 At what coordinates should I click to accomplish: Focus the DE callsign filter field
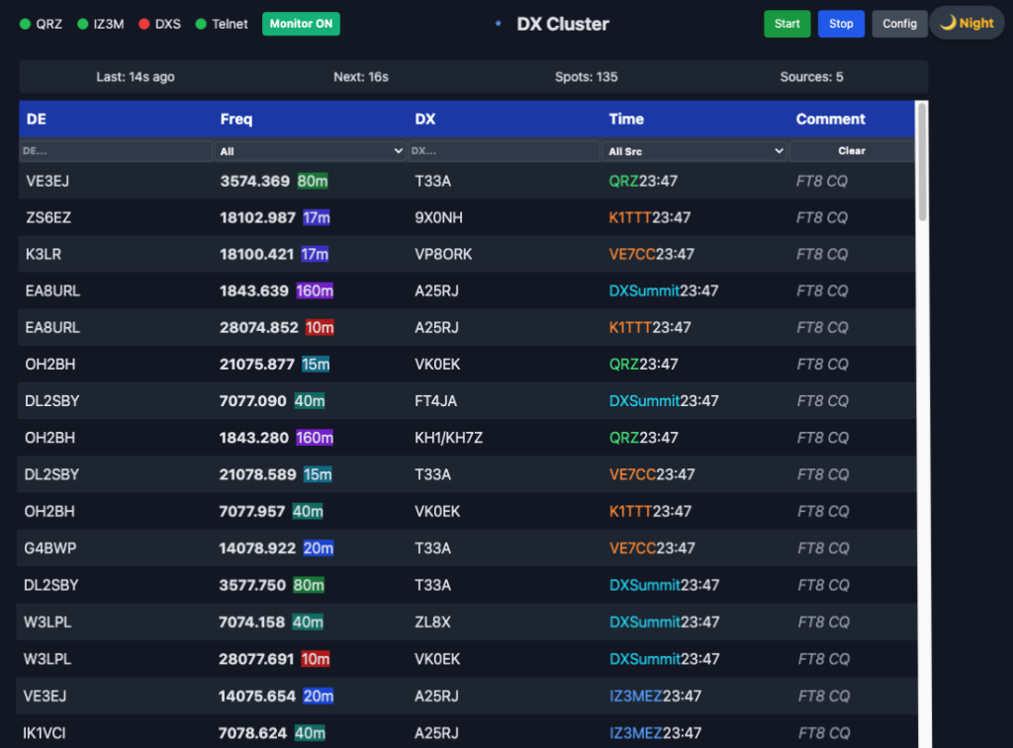coord(115,151)
